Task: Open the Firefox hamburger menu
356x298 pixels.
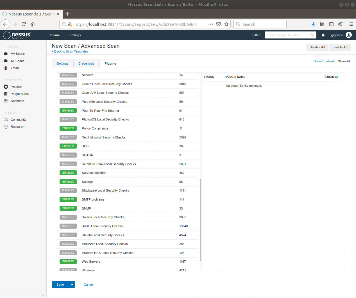Action: coord(351,24)
